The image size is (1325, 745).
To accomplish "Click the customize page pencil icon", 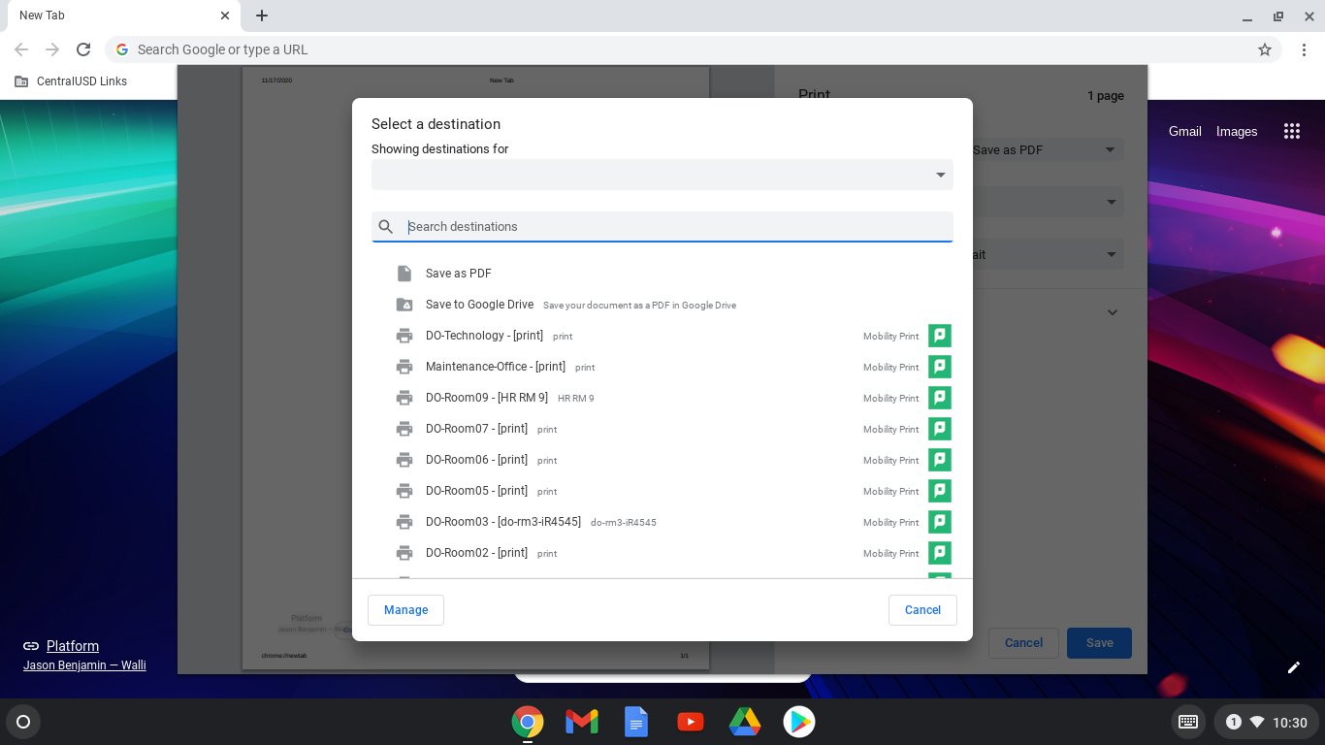I will (1293, 667).
